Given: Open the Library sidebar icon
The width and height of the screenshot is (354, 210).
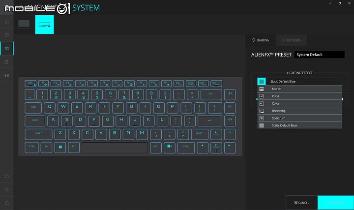Looking at the screenshot, I should pyautogui.click(x=7, y=62).
